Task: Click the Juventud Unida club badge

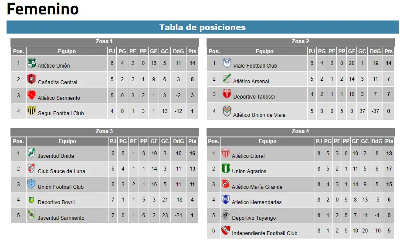Action: point(31,154)
